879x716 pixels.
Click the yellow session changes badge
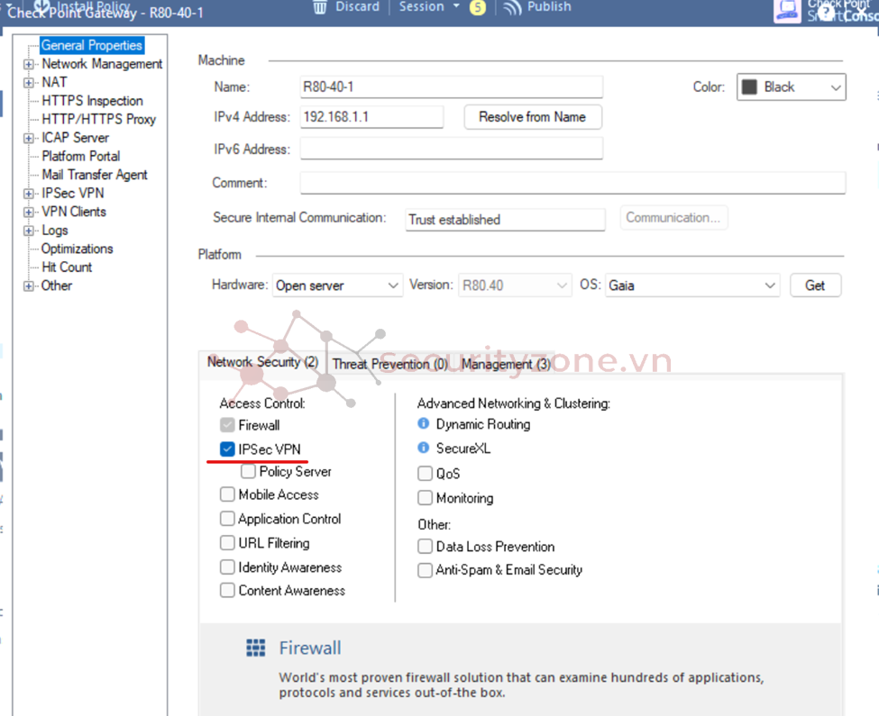tap(478, 7)
